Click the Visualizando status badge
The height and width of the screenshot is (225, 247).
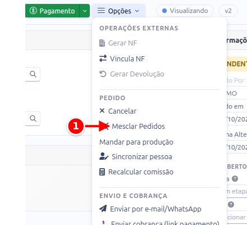185,11
